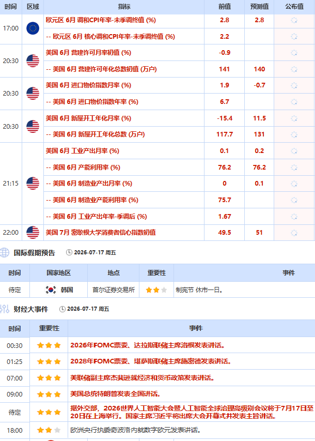Click the loading spinner in 制造业产能利用率 row
The width and height of the screenshot is (315, 441).
pos(294,200)
